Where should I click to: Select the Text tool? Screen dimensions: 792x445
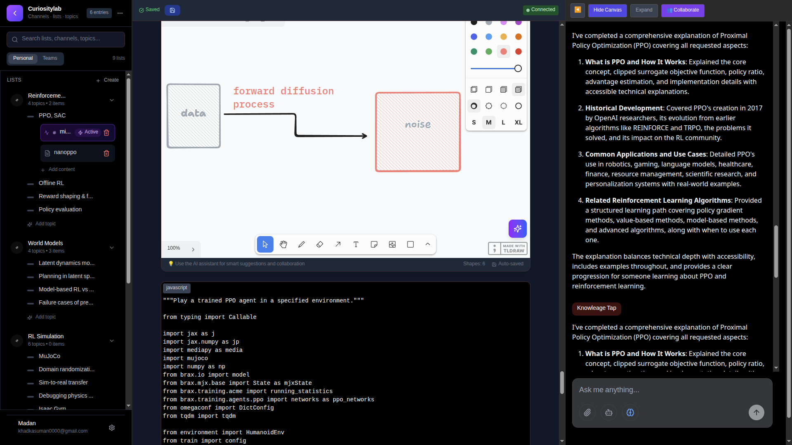coord(356,244)
